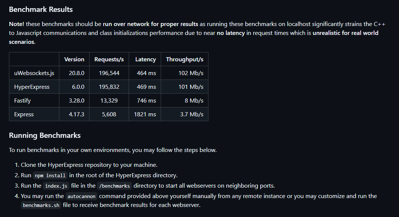The width and height of the screenshot is (399, 217).
Task: Click the Fastify row label
Action: [22, 100]
